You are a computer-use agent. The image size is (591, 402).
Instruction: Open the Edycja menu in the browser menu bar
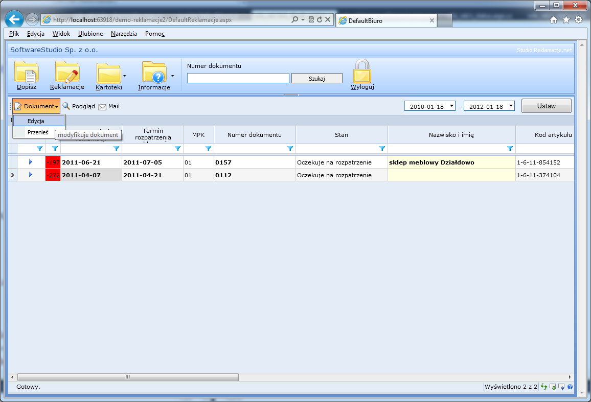click(36, 34)
